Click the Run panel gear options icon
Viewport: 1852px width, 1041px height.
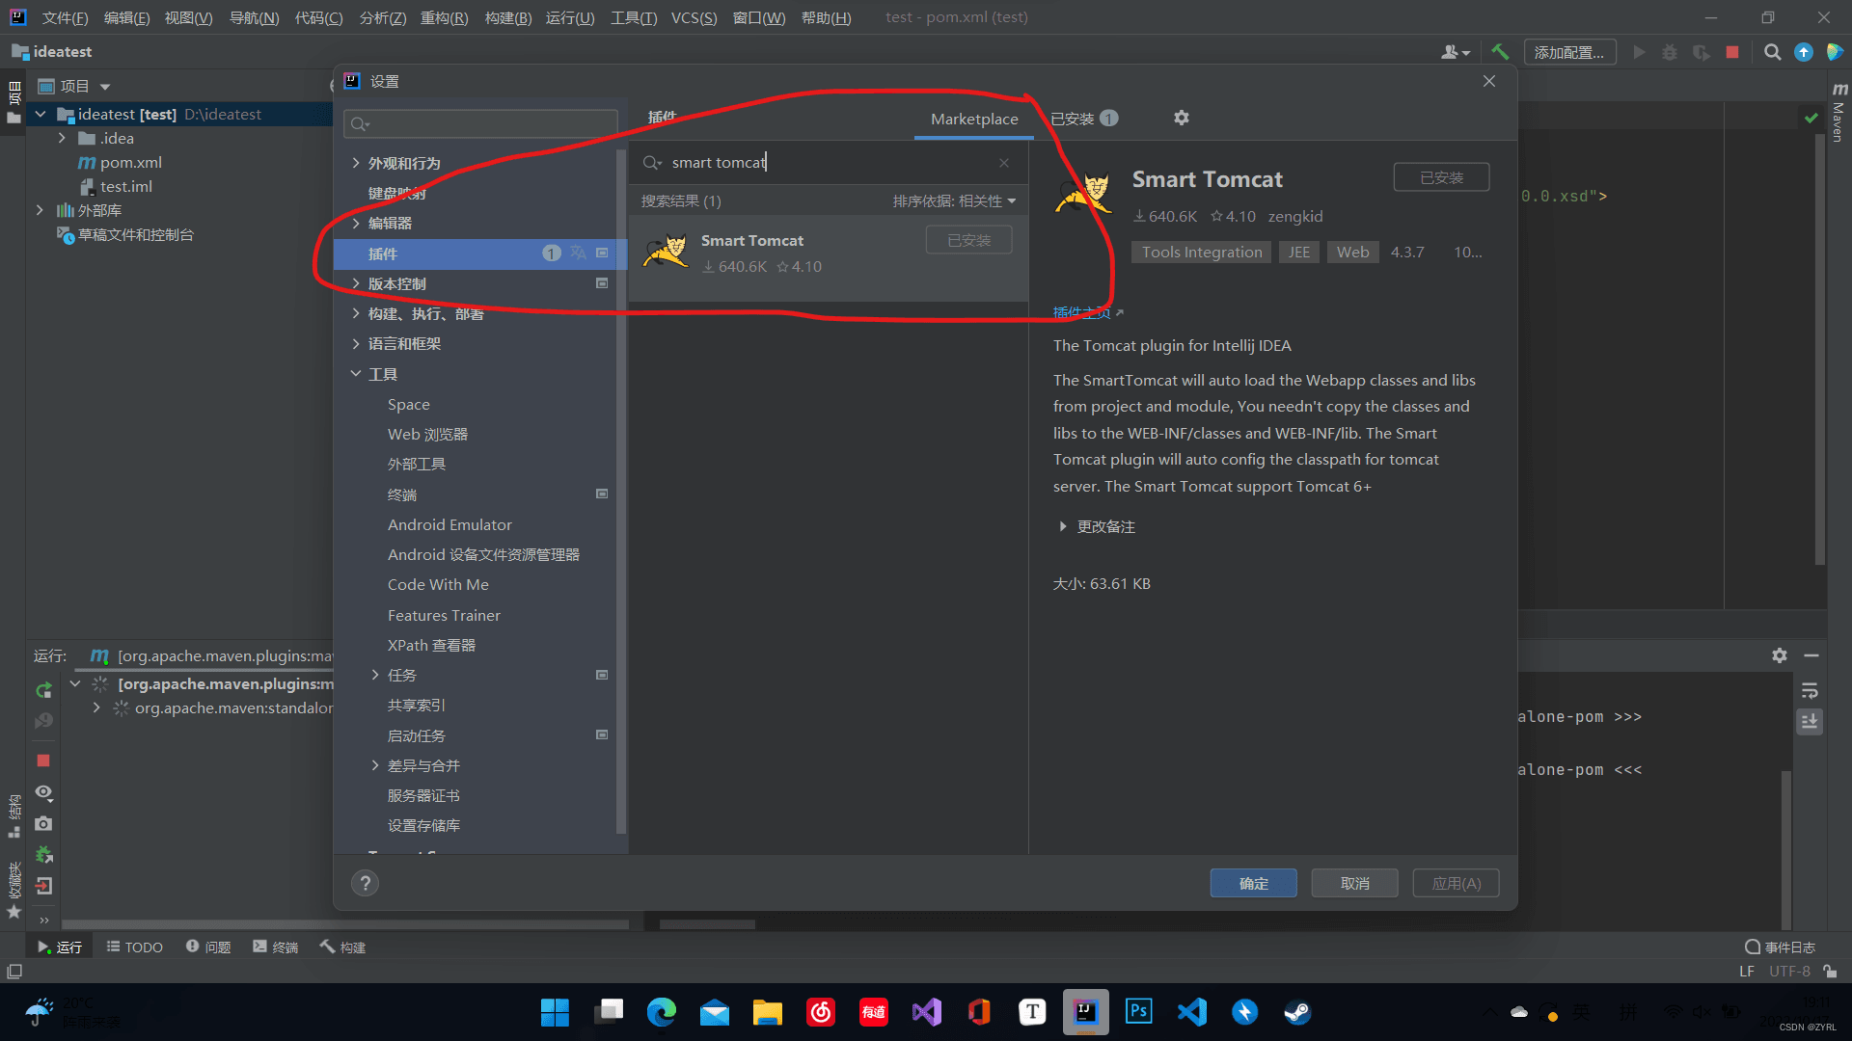1780,655
